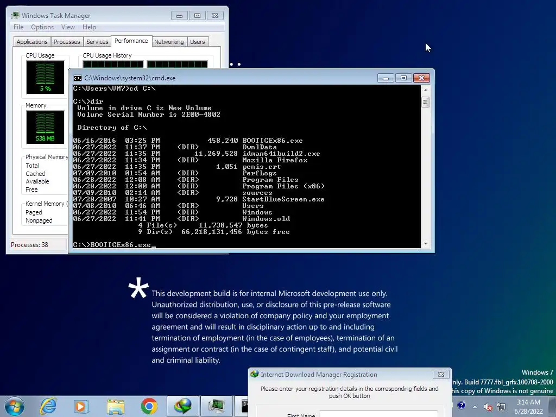Click the cmd prompt line 'C:\>BOOTICEx86.exe'
This screenshot has height=417, width=556.
[114, 245]
